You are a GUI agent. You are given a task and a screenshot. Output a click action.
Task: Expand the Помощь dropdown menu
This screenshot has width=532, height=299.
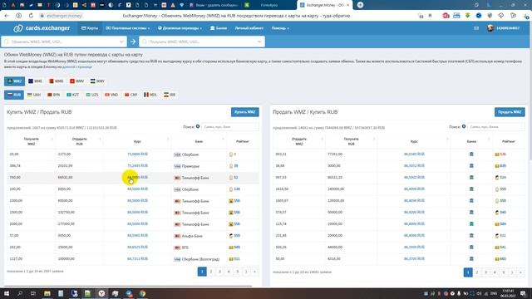(280, 28)
